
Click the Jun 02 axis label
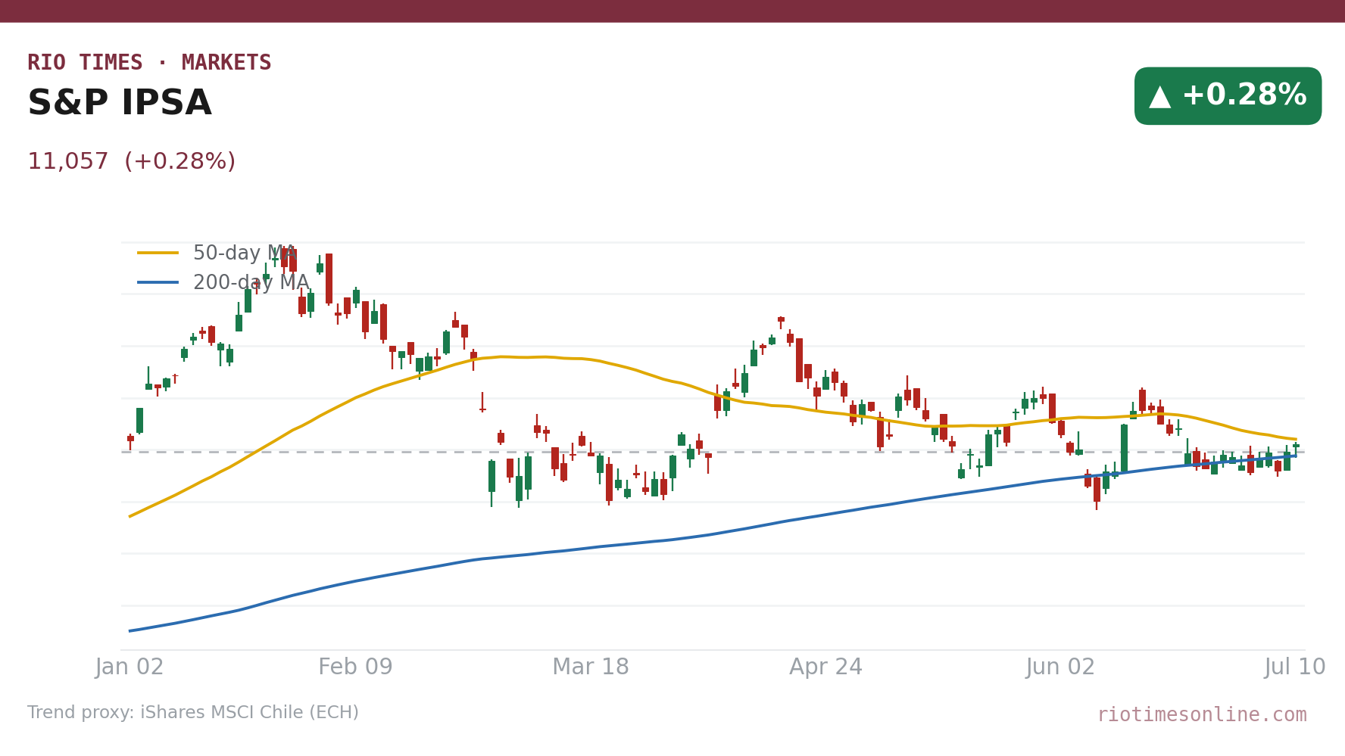(1060, 667)
